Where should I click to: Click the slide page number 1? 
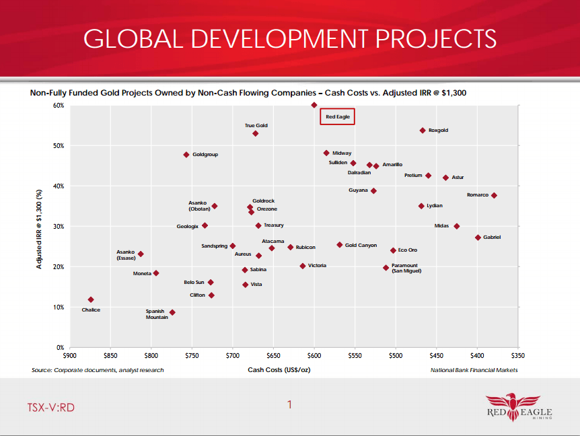[x=289, y=404]
